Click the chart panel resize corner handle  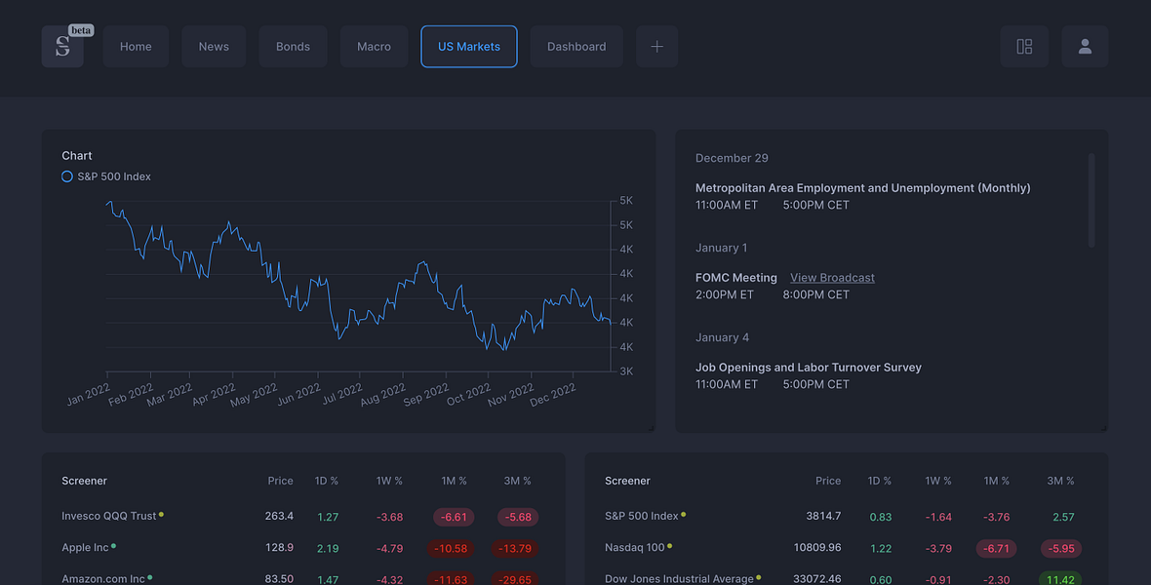click(652, 428)
